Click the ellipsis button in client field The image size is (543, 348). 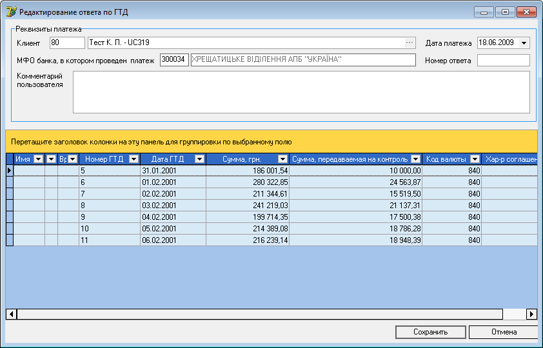[409, 43]
